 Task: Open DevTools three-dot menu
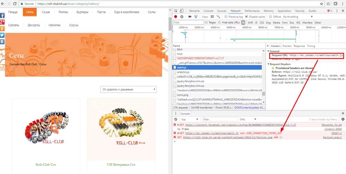(x=337, y=11)
